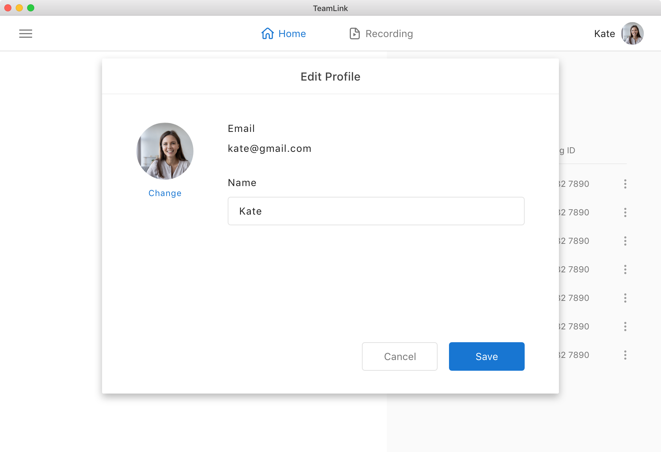661x452 pixels.
Task: Cancel editing the profile
Action: click(399, 356)
